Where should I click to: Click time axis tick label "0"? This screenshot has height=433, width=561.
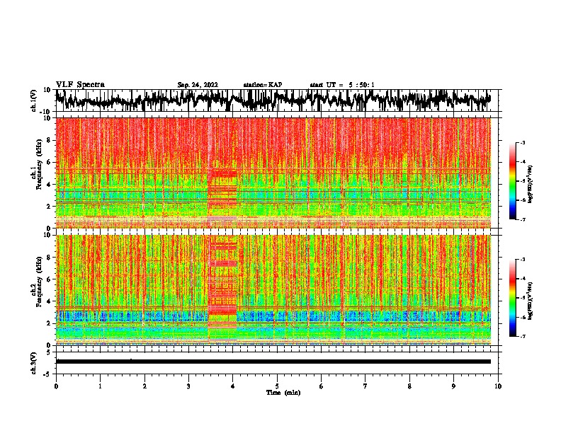tap(56, 386)
